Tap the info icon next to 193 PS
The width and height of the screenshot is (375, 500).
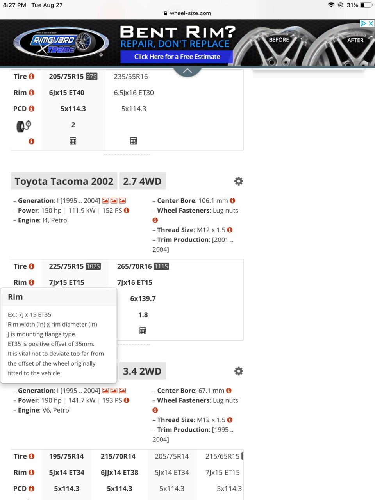pyautogui.click(x=127, y=400)
